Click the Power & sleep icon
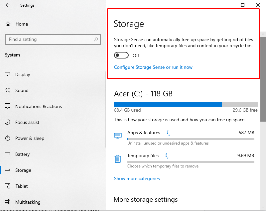 [x=8, y=138]
